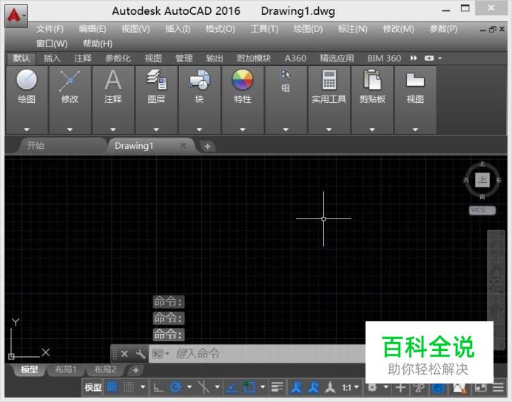Toggle hardware acceleration blue circle icon
Viewport: 512px width, 402px height.
coord(438,388)
